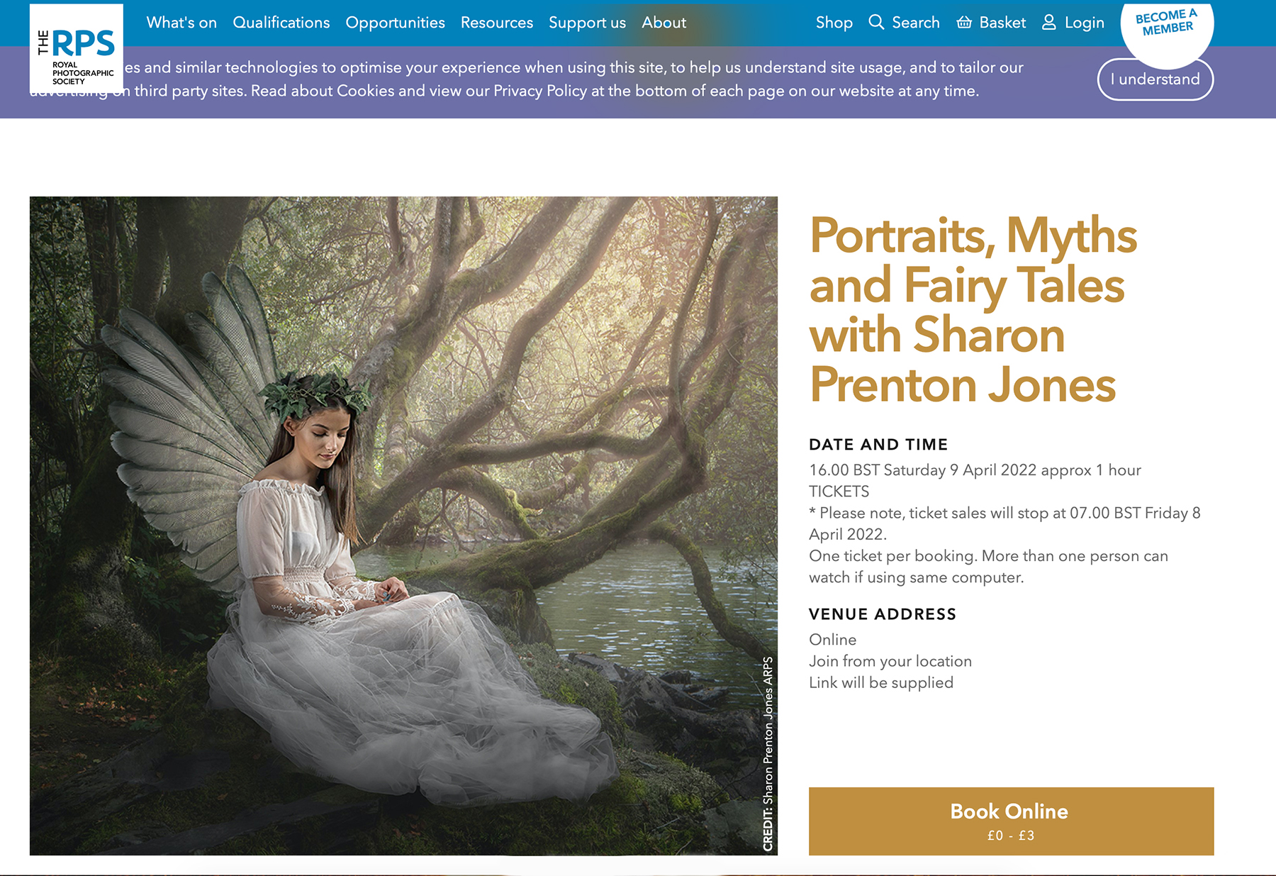Open the Resources menu

(497, 22)
